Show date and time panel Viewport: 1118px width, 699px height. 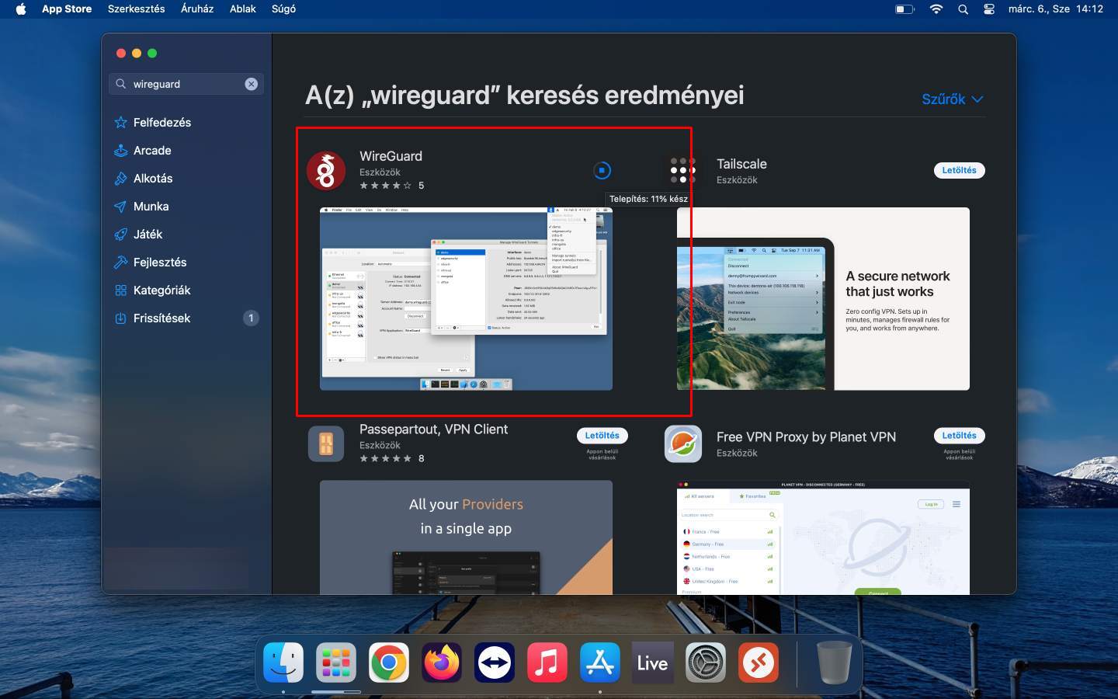(1056, 9)
